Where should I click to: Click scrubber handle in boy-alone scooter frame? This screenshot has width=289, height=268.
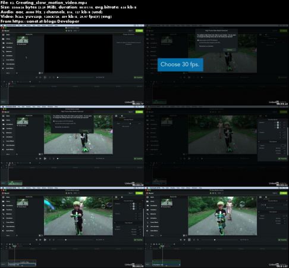coord(66,240)
